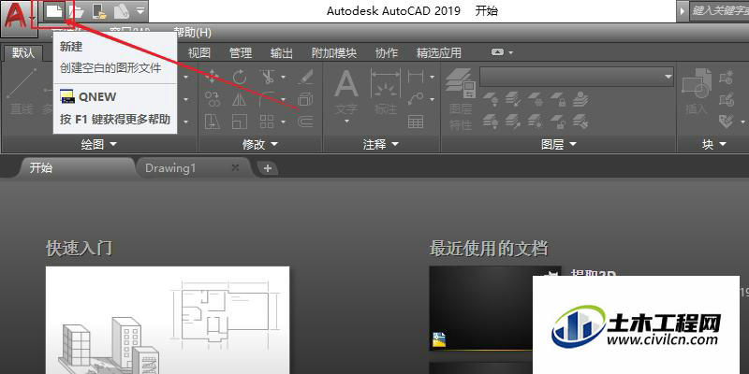Select the Mirror tool
The image size is (749, 374).
pos(240,99)
